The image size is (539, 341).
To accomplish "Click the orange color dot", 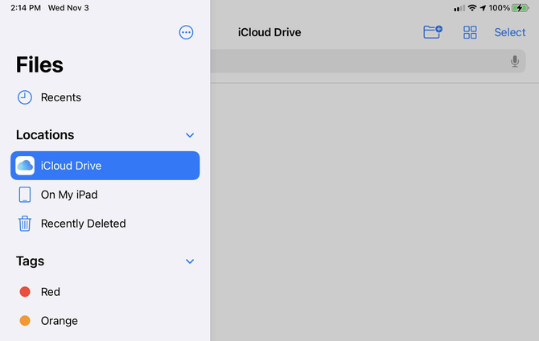I will pos(25,321).
